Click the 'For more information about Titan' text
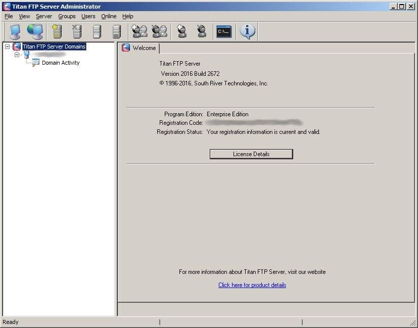Image resolution: width=418 pixels, height=328 pixels. [x=252, y=272]
